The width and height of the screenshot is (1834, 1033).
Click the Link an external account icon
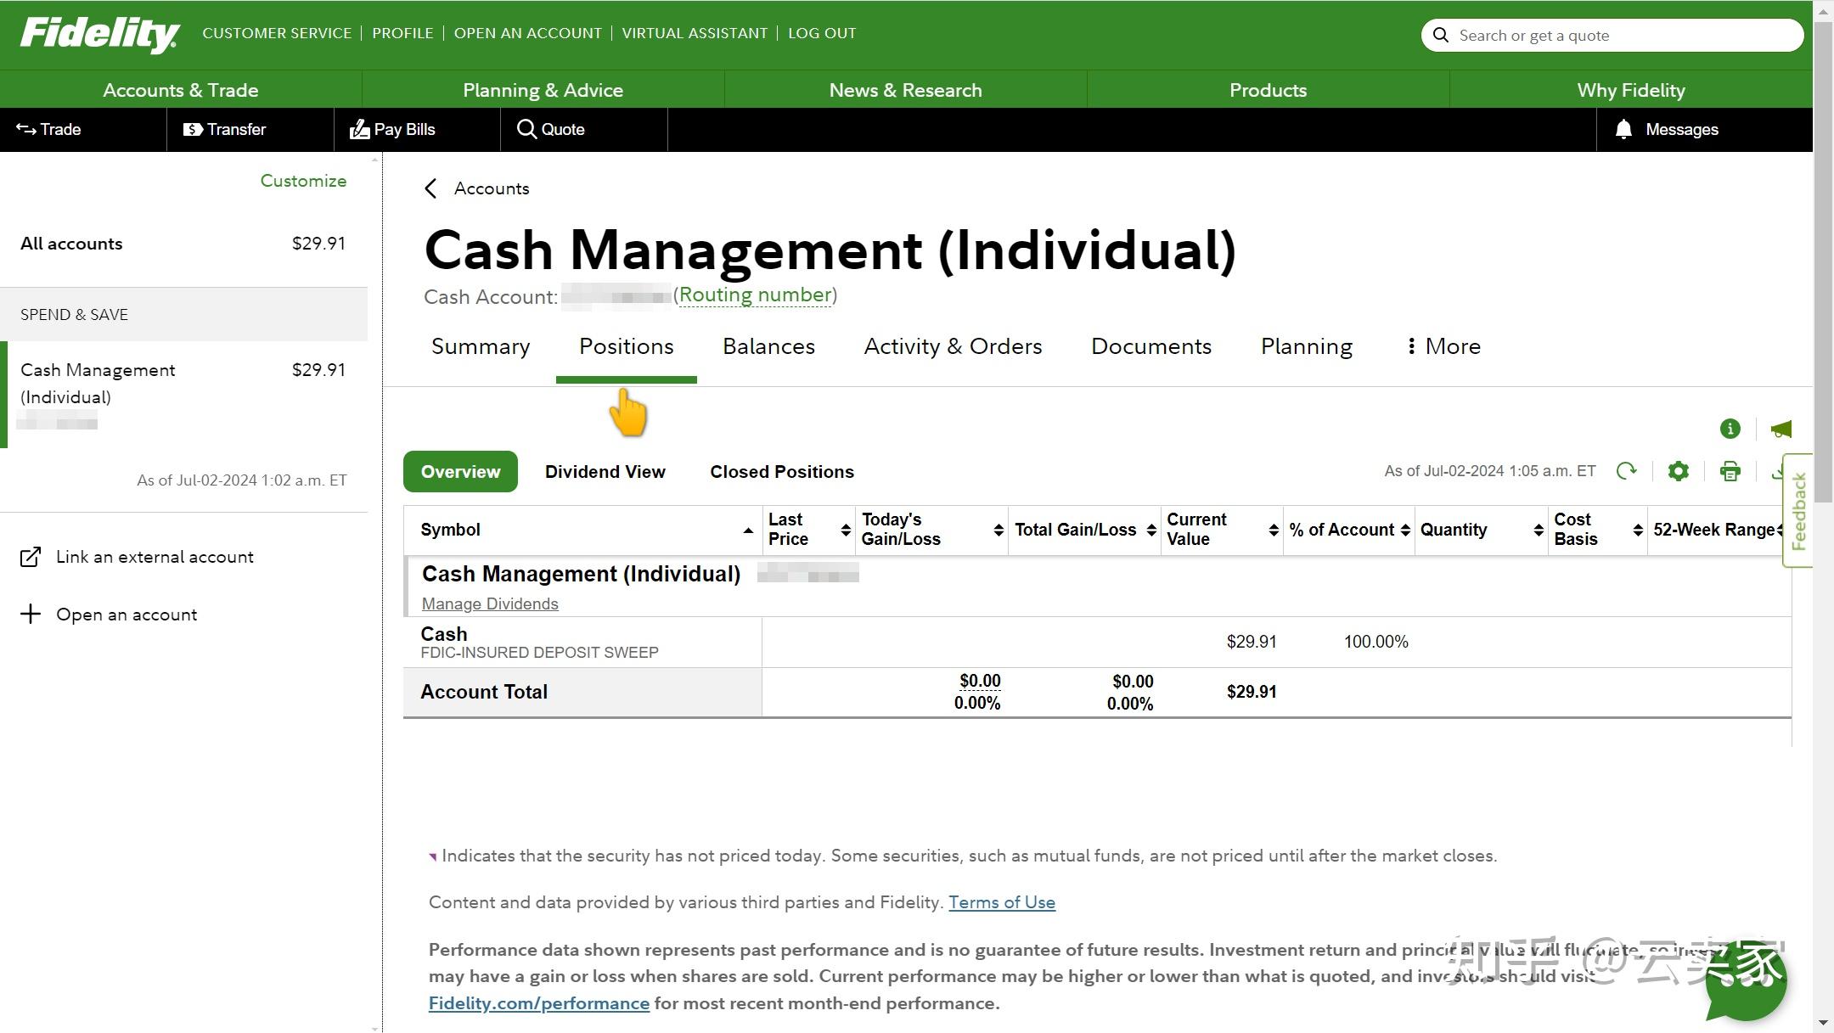[31, 557]
